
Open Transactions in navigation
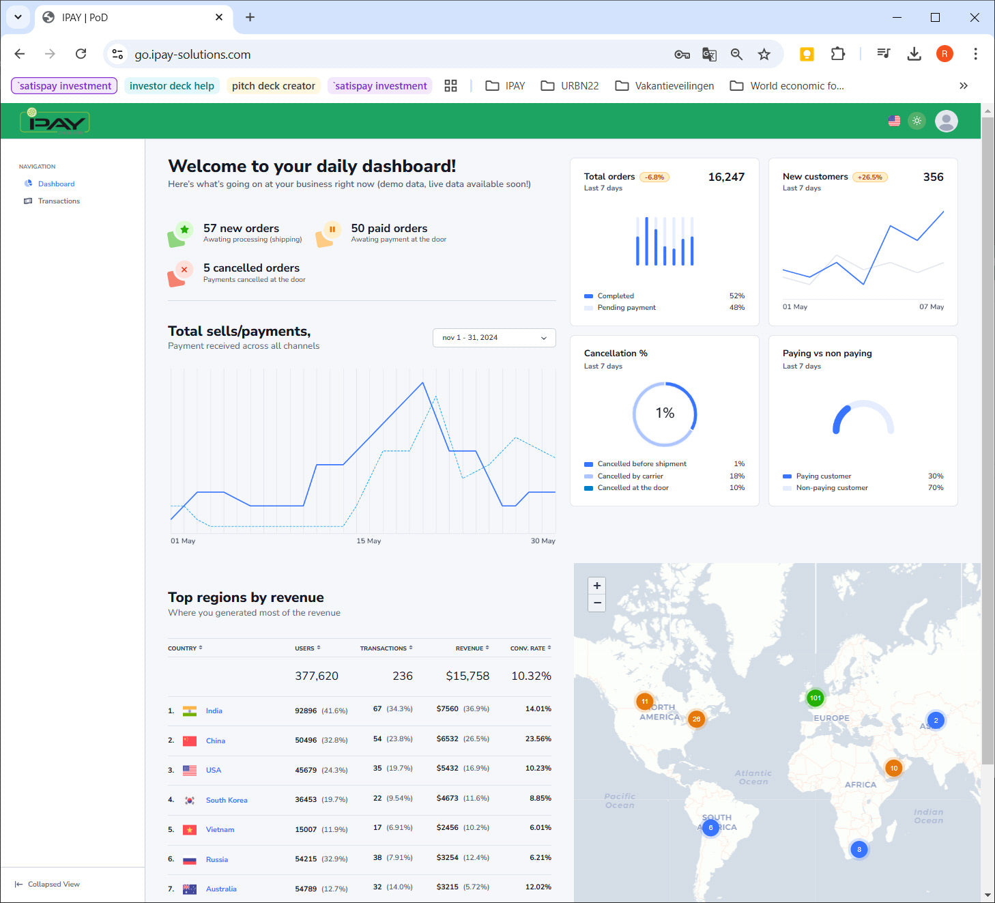59,201
